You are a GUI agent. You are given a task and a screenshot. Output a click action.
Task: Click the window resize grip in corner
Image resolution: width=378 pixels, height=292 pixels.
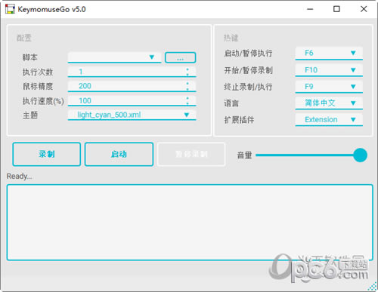pyautogui.click(x=373, y=287)
